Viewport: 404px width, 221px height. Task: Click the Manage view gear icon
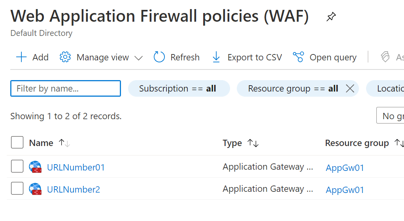click(x=65, y=57)
